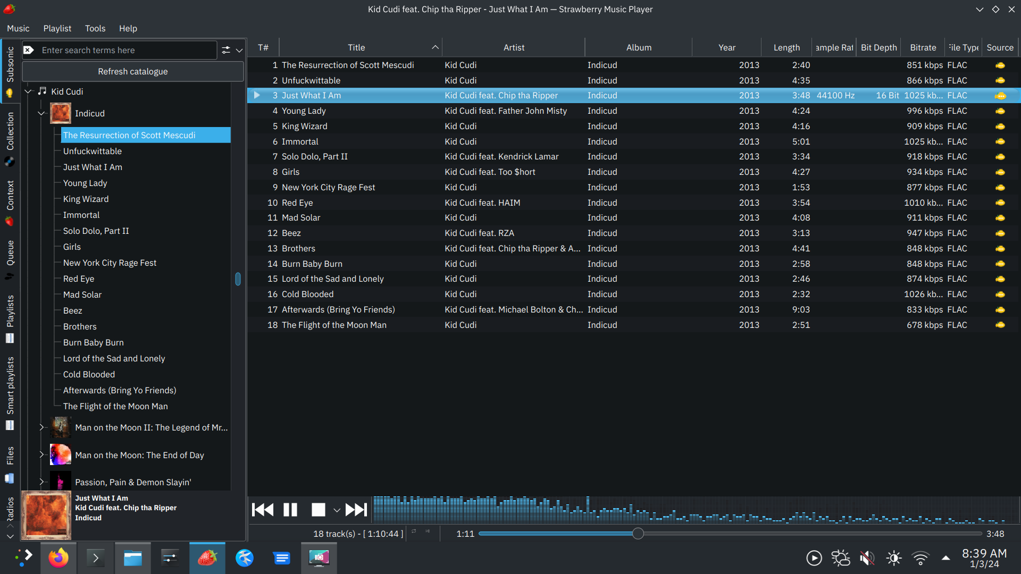The image size is (1021, 574).
Task: Select 'Cold Blooded' in the collection tree
Action: coord(89,374)
